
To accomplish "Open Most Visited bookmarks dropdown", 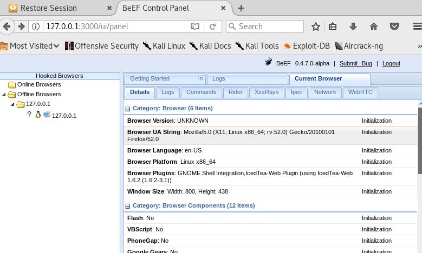I will tap(30, 46).
